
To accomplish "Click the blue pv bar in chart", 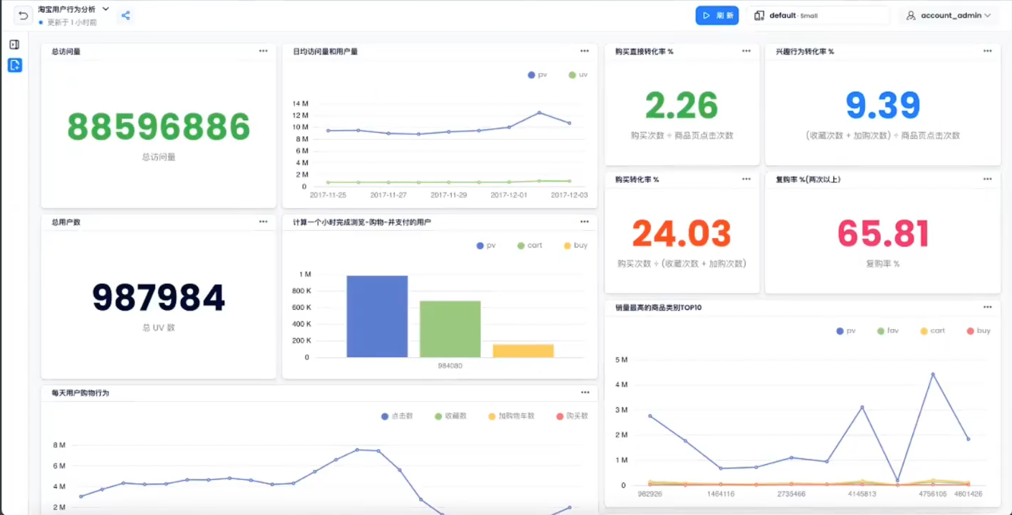I will 377,316.
